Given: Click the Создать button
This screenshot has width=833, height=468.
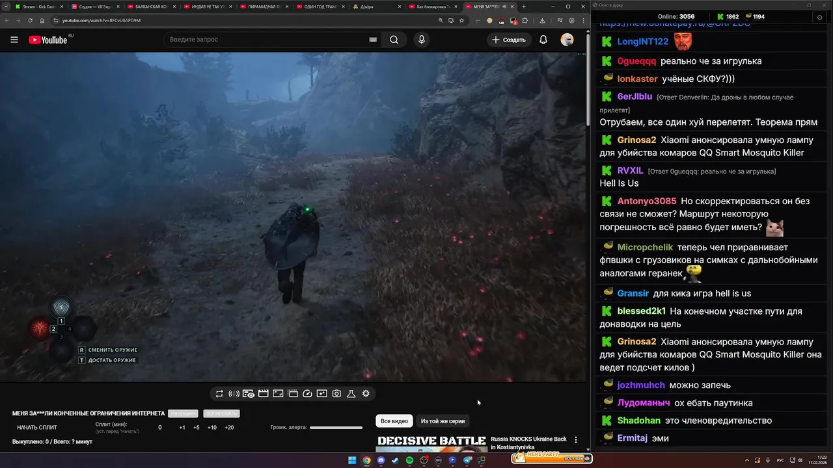Looking at the screenshot, I should click(x=509, y=40).
